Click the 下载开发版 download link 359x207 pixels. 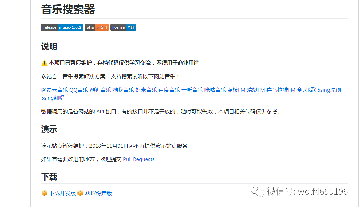point(62,193)
